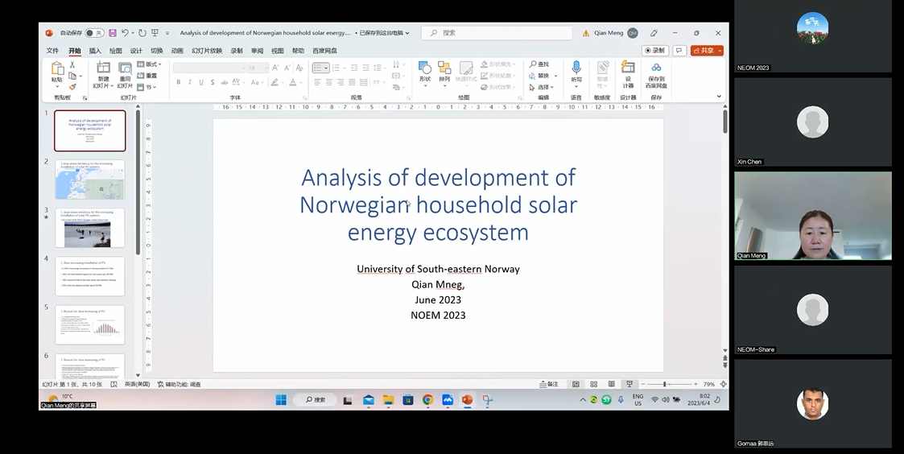Start slideshow from quick access toolbar icon
The image size is (904, 454).
click(x=155, y=33)
